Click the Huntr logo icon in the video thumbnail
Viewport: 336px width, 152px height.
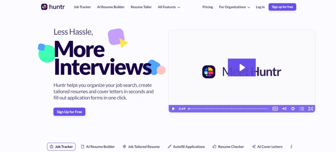(x=209, y=72)
